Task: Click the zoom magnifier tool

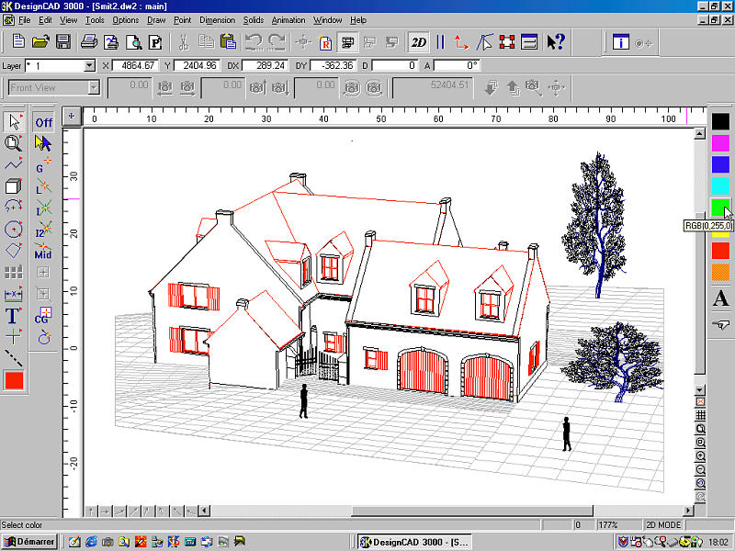Action: click(x=14, y=143)
